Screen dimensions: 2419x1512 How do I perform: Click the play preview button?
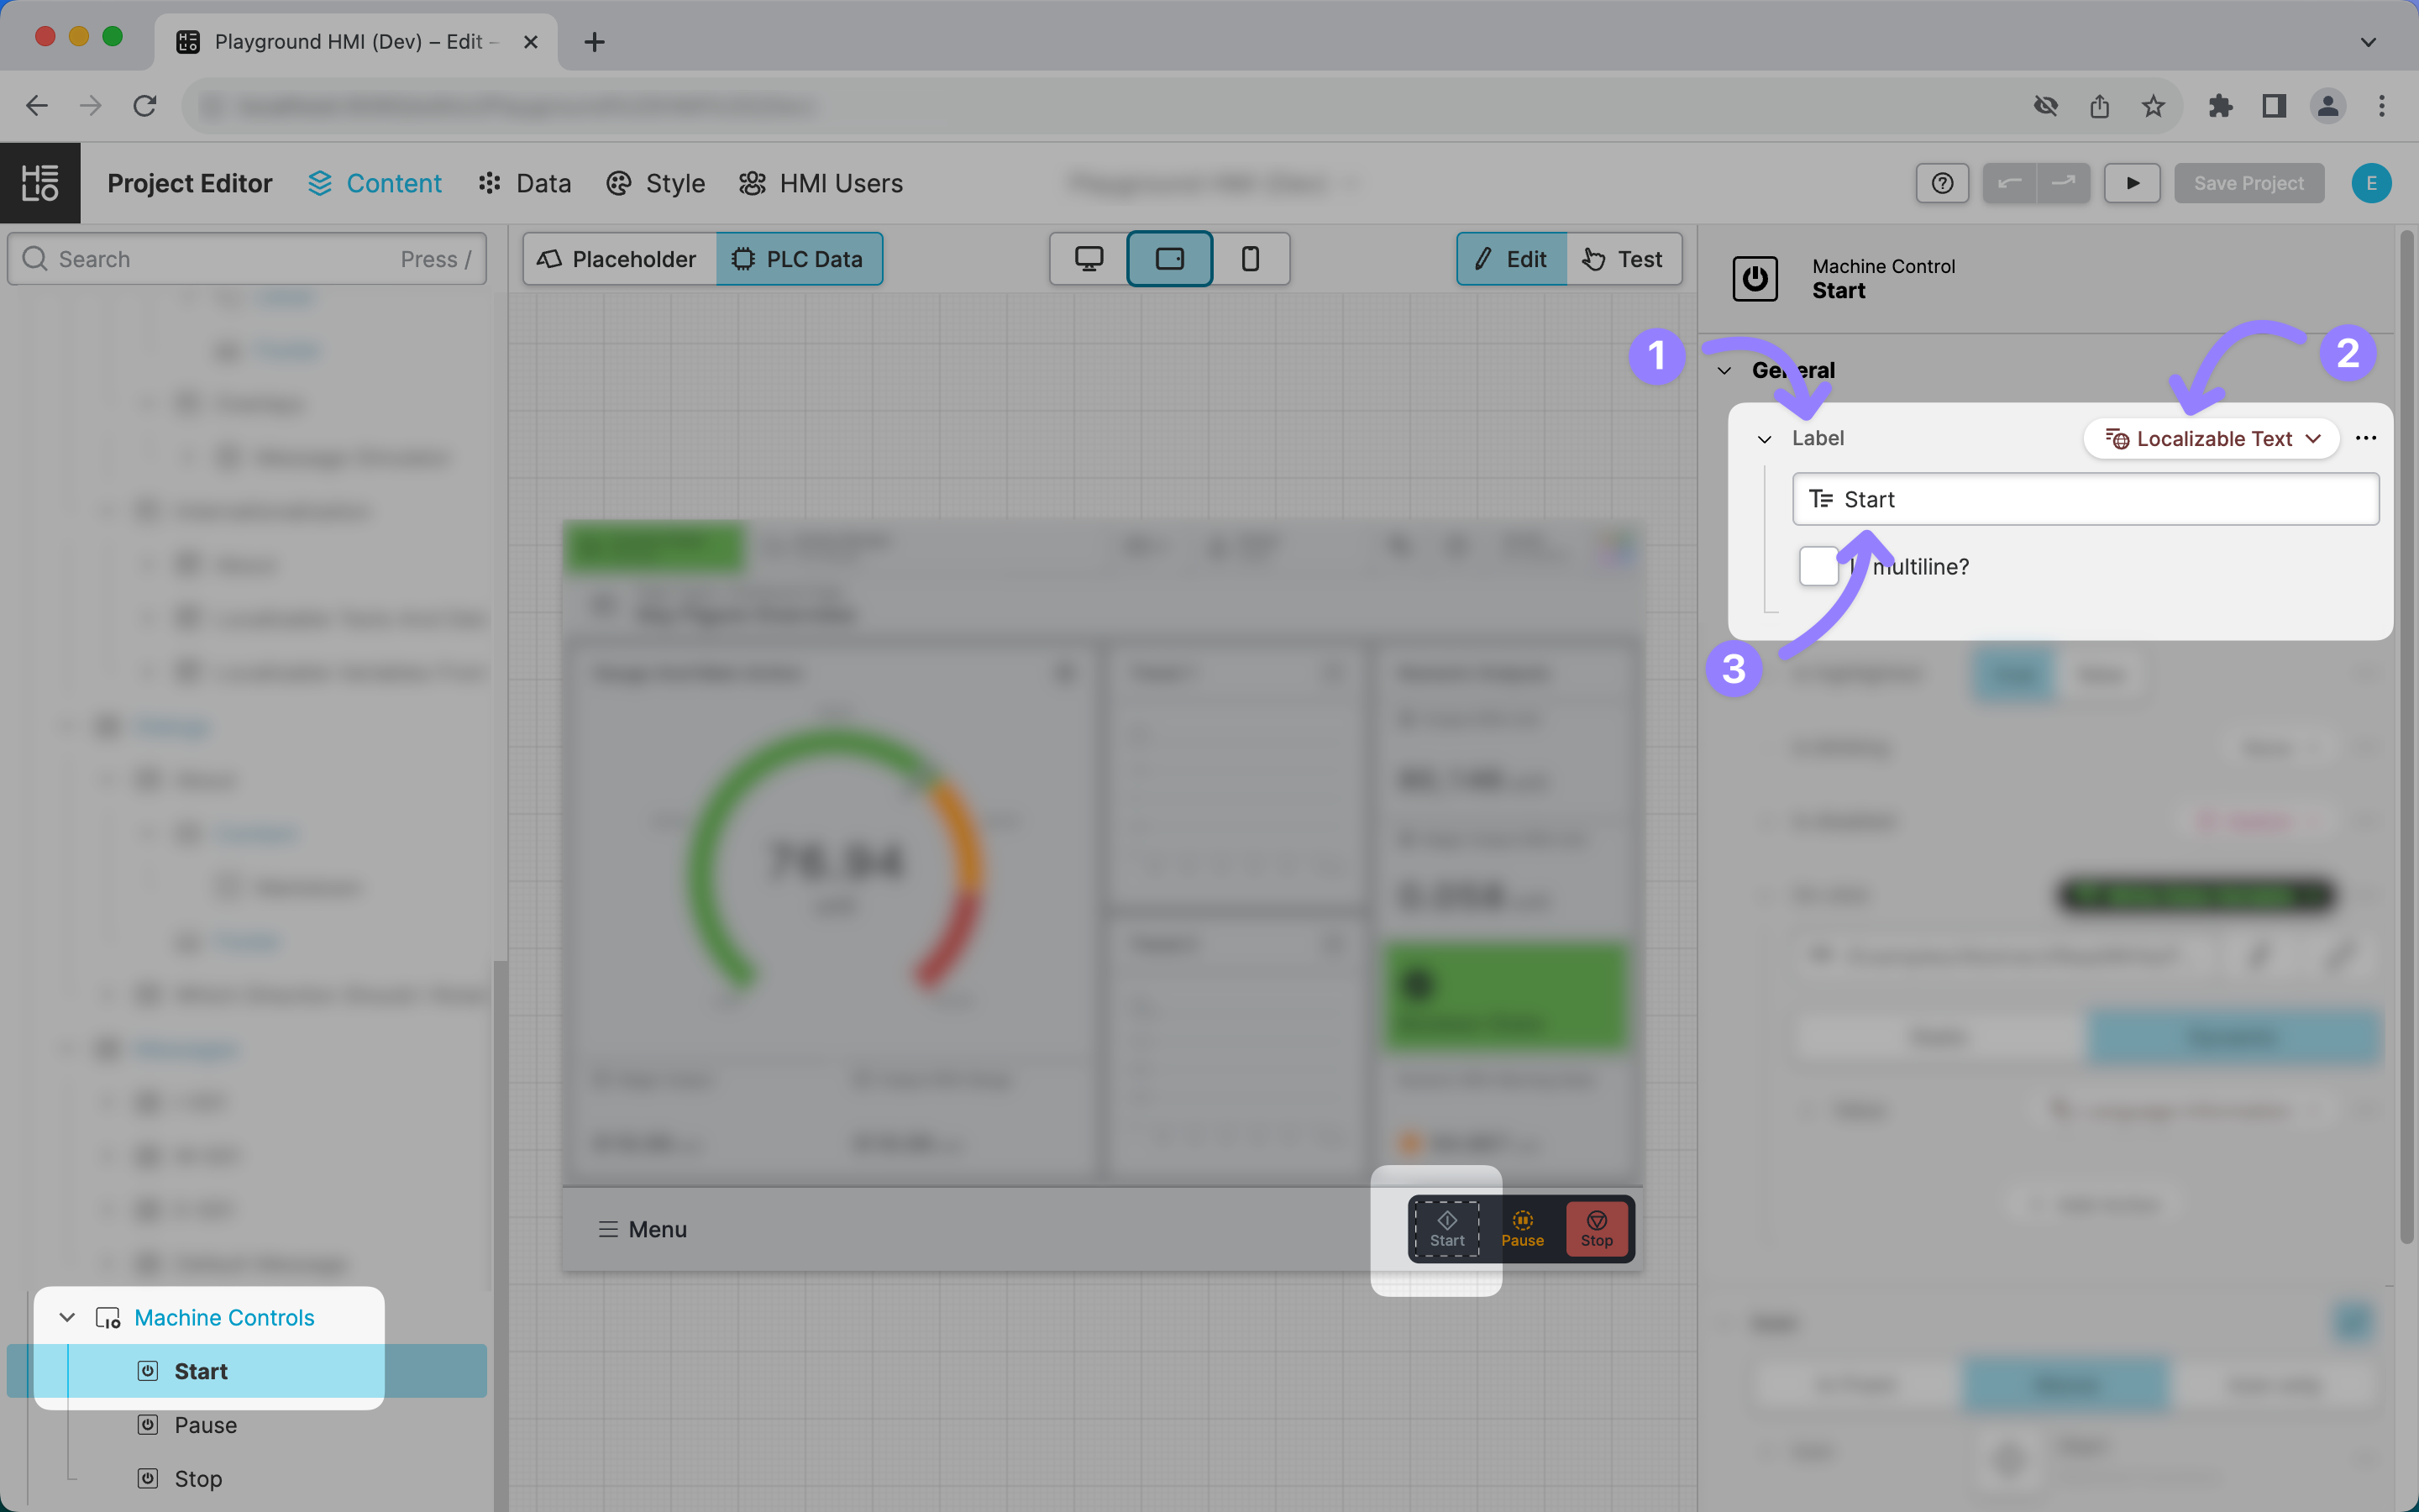pos(2131,183)
